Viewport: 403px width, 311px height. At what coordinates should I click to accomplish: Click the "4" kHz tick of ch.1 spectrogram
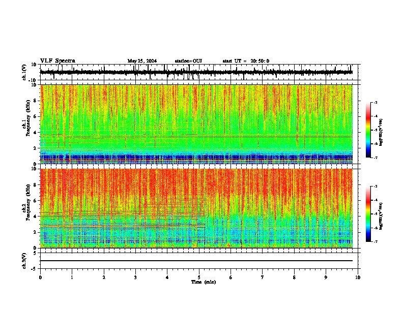pyautogui.click(x=35, y=133)
